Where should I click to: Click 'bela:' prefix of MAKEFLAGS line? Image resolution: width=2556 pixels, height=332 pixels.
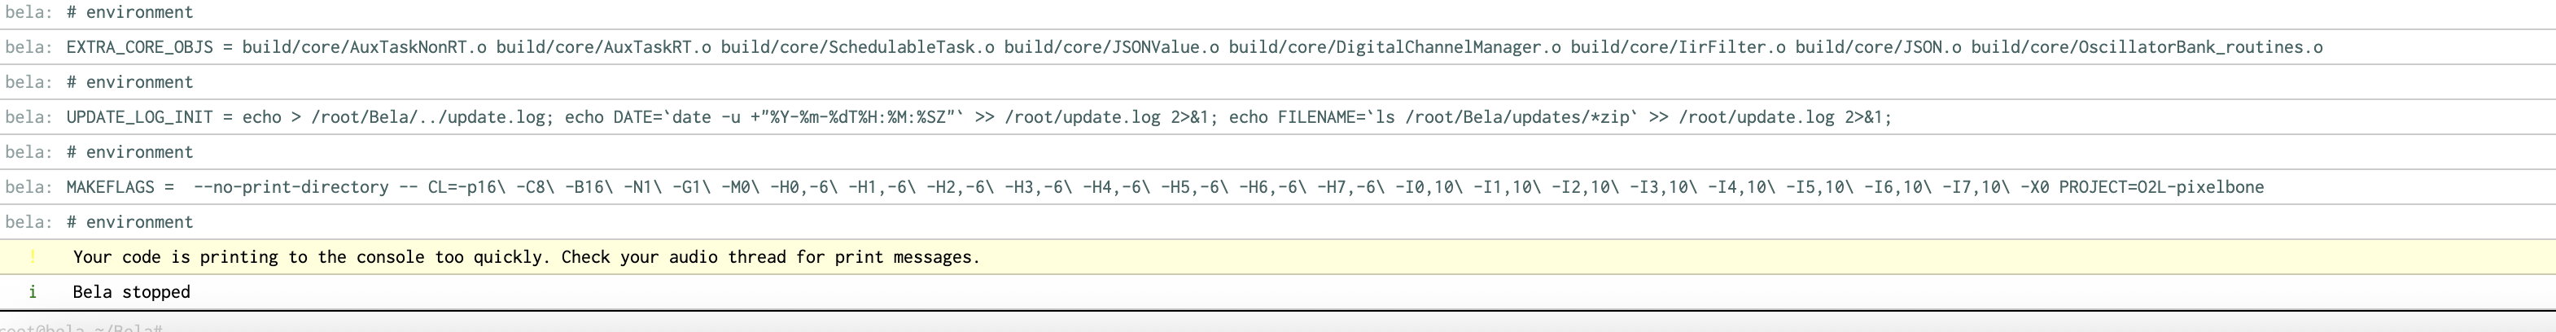tap(28, 186)
